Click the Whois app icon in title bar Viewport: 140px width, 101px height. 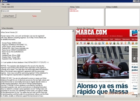point(1,1)
